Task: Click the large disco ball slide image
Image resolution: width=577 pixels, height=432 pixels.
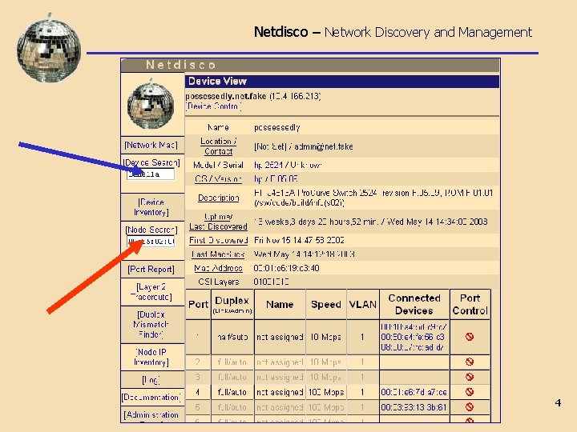Action: [x=49, y=47]
